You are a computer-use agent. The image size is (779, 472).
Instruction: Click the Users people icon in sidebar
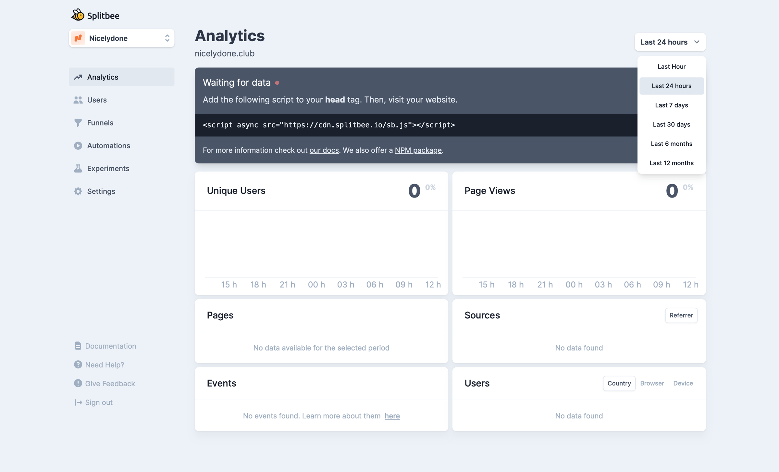[x=78, y=100]
